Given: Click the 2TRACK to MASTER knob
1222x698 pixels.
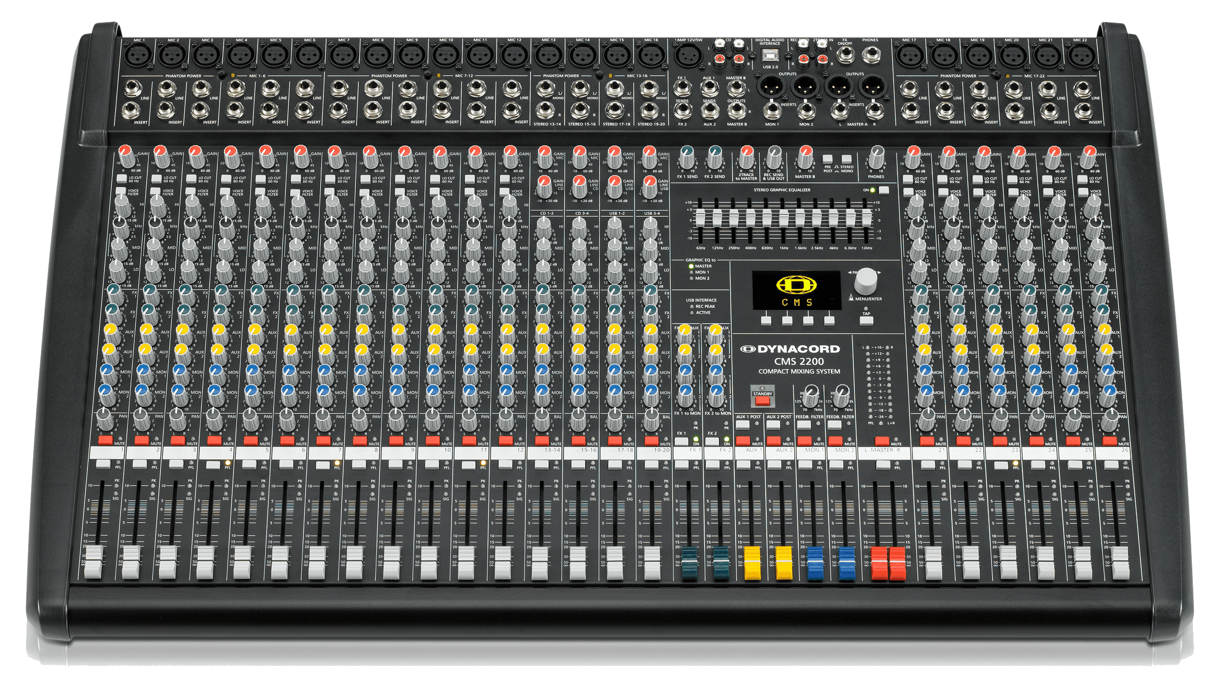Looking at the screenshot, I should [x=746, y=156].
